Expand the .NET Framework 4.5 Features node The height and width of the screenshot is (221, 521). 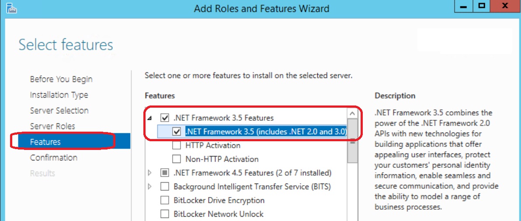[x=149, y=173]
